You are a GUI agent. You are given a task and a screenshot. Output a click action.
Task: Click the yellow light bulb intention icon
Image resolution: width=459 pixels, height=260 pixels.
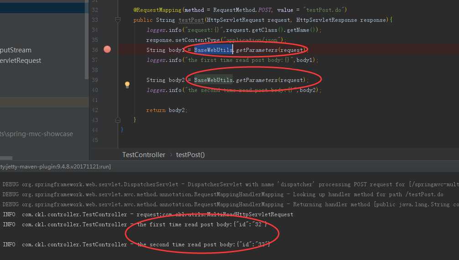[127, 85]
